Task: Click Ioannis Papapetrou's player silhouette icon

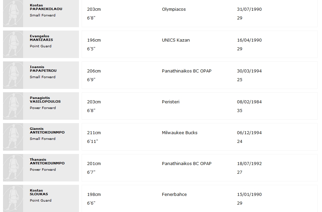Action: (x=13, y=75)
